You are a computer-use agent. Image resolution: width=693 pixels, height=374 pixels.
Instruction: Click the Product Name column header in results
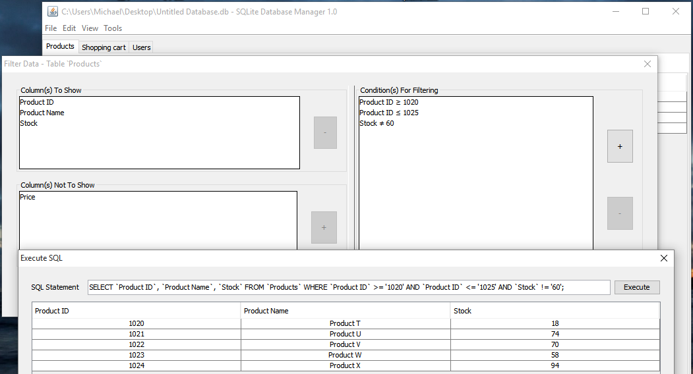[x=345, y=311]
